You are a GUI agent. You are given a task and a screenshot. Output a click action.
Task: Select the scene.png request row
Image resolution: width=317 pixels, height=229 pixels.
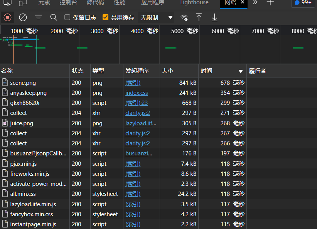(x=23, y=83)
